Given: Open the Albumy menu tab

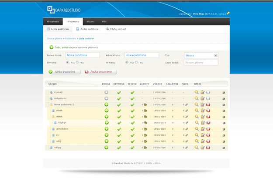Looking at the screenshot, I should point(90,21).
